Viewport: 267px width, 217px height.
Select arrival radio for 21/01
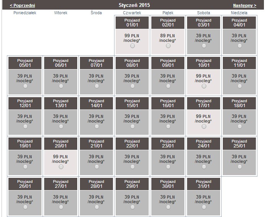coord(97,167)
